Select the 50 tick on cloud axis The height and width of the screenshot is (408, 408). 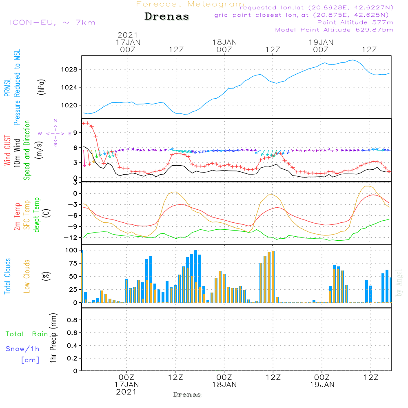[x=73, y=276]
